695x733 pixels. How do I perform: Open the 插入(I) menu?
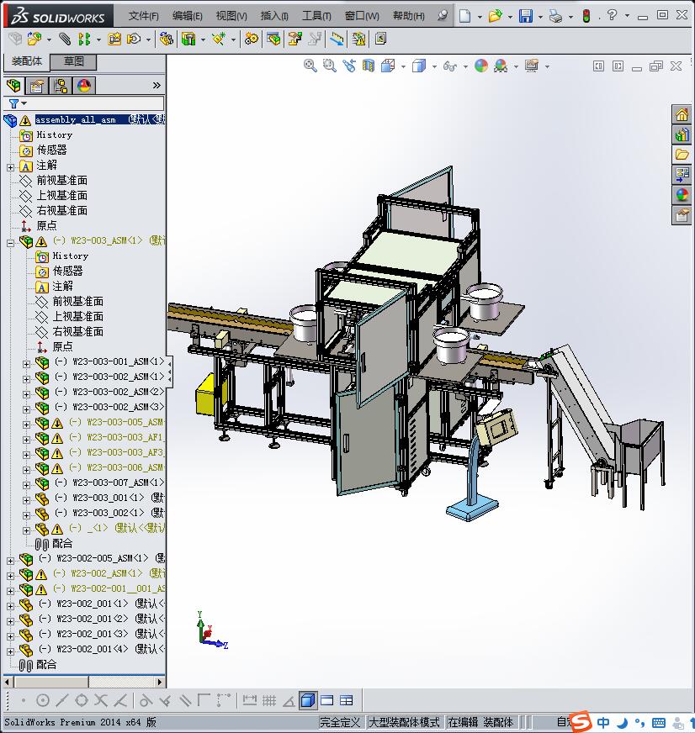pyautogui.click(x=274, y=16)
